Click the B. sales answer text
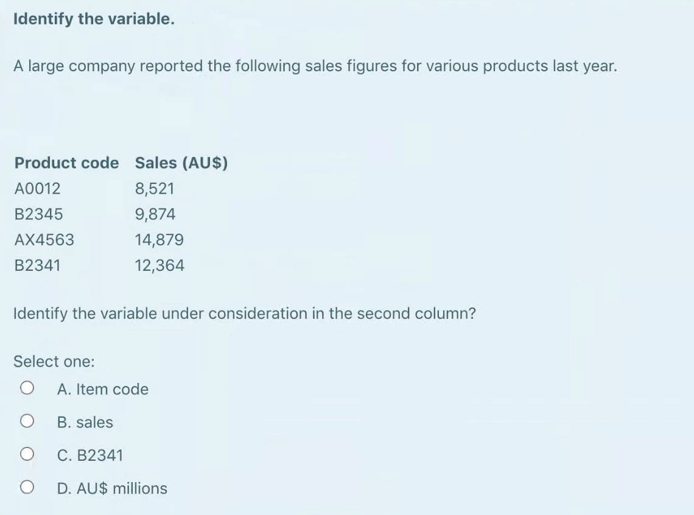This screenshot has width=694, height=515. [x=85, y=422]
